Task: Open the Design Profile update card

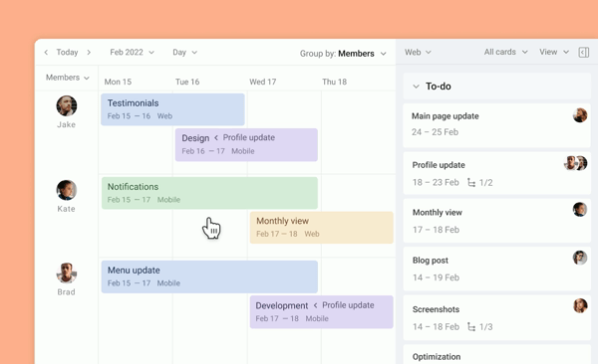Action: [246, 144]
